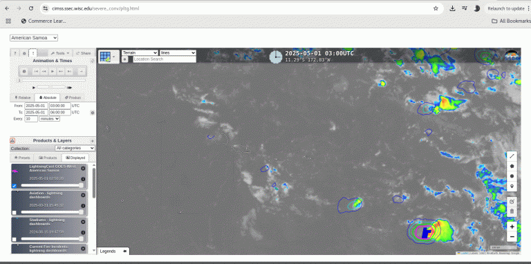This screenshot has width=531, height=264.
Task: Show info for Stadiums lightning dashboards layer
Action: [83, 232]
